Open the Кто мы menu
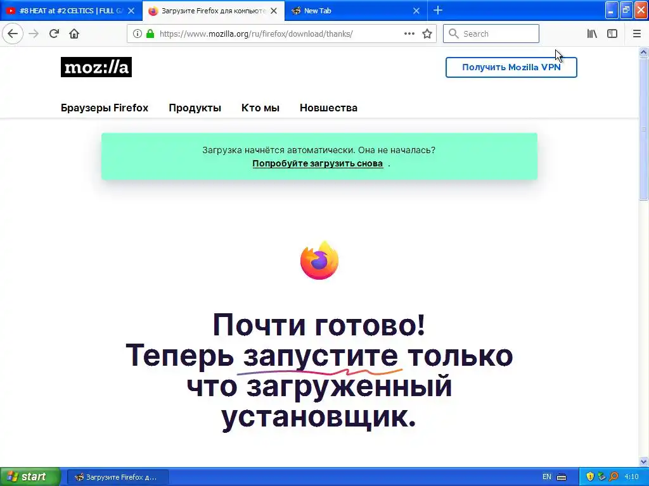The width and height of the screenshot is (649, 486). (260, 108)
